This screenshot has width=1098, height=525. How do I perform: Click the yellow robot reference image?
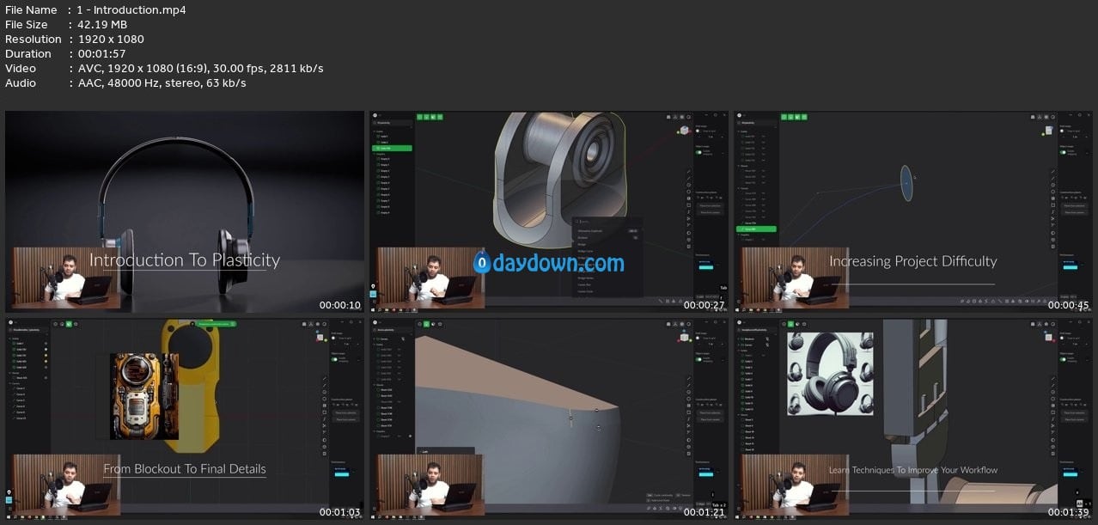click(x=143, y=396)
